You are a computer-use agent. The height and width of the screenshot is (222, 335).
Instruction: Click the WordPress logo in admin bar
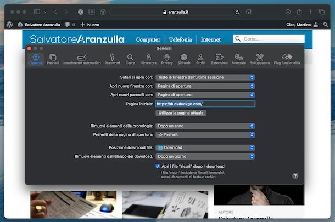click(x=10, y=25)
